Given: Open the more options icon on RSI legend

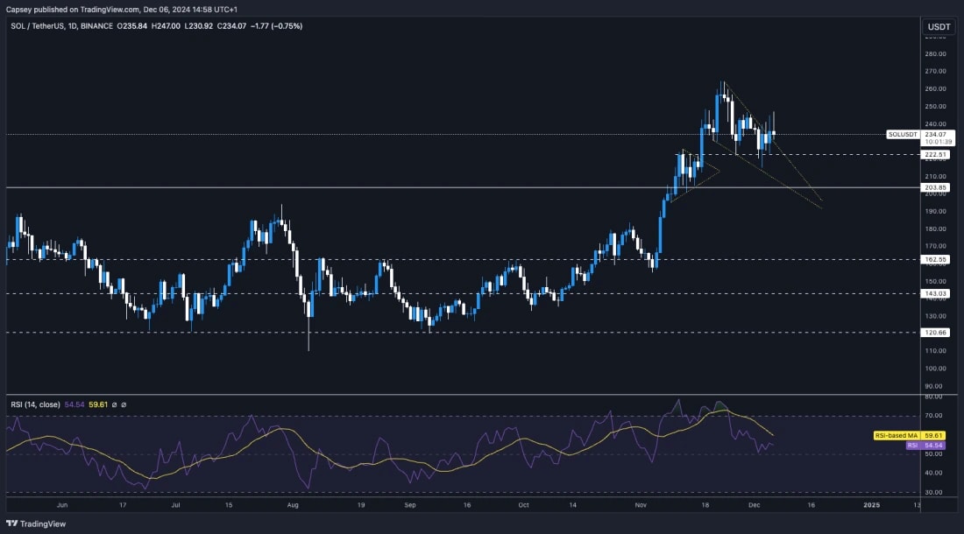Looking at the screenshot, I should [x=124, y=404].
